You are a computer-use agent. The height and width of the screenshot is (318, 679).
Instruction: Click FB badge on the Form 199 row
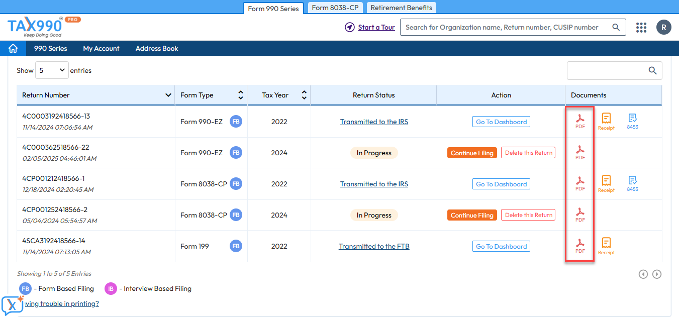click(236, 246)
